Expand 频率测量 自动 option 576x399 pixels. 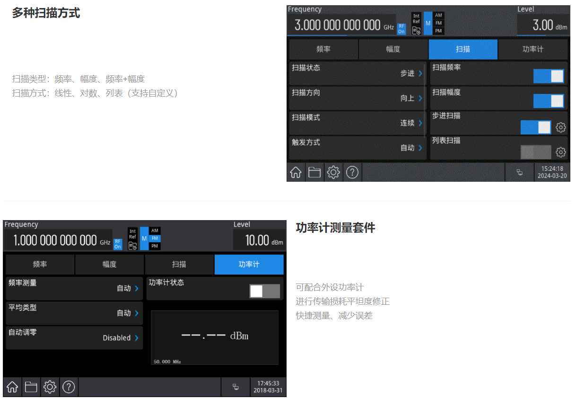74,288
